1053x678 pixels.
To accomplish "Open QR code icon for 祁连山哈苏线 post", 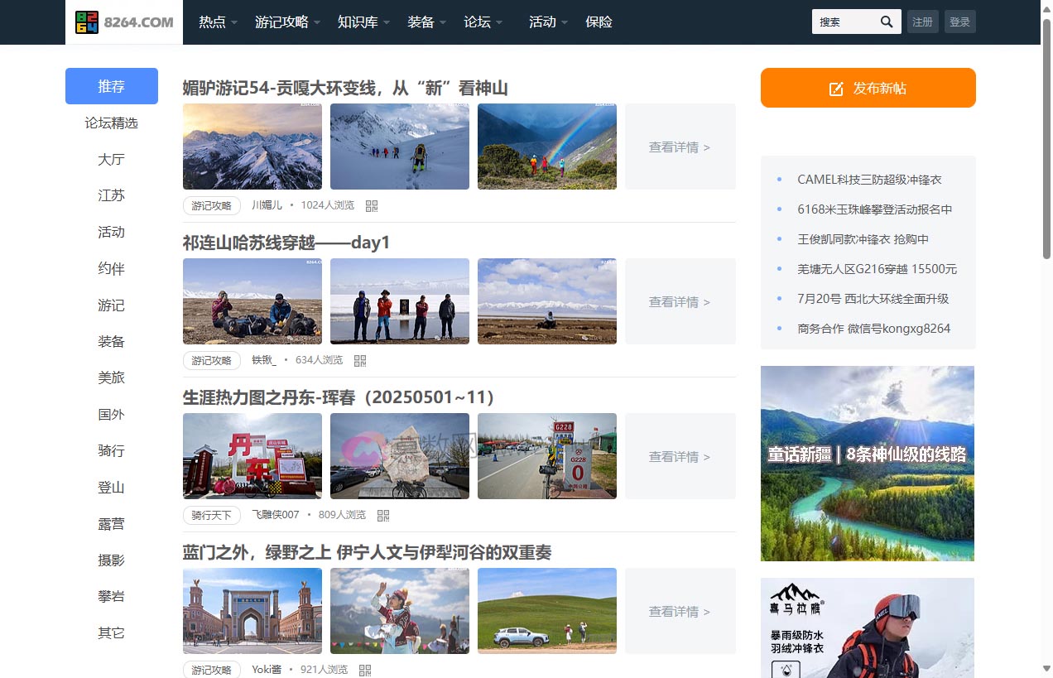I will (360, 361).
